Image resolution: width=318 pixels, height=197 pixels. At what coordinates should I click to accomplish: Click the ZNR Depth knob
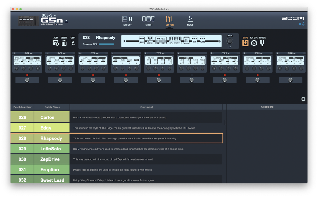click(24, 68)
